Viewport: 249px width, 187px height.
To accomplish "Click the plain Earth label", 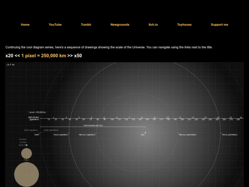I will pyautogui.click(x=37, y=135).
